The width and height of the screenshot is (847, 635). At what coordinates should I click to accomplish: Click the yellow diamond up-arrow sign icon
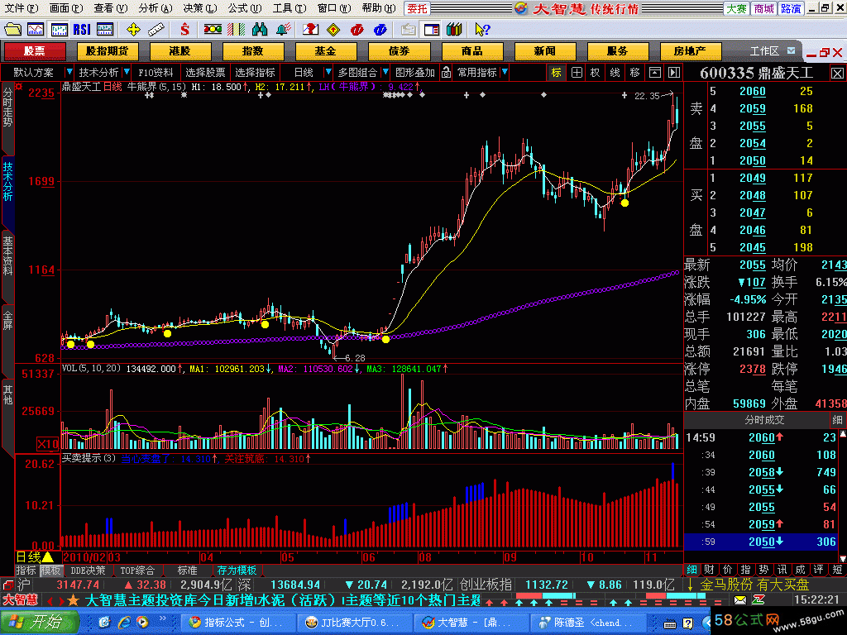333,29
